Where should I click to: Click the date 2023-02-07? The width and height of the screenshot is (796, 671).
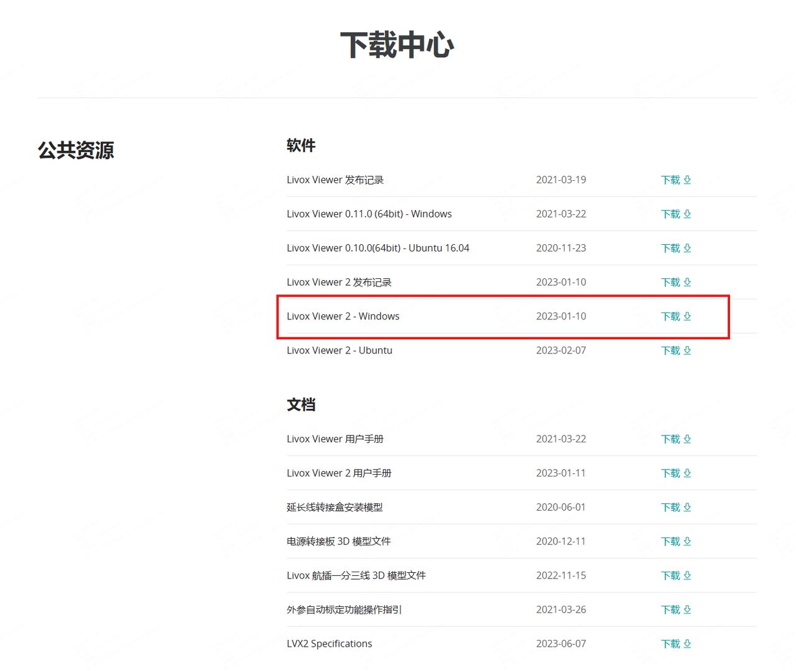561,350
